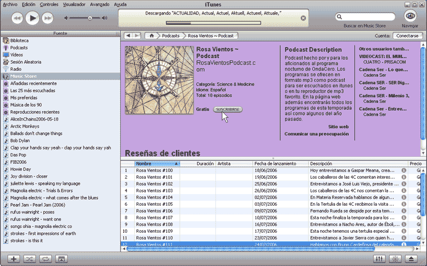Click the previous track rewind button

pos(17,18)
